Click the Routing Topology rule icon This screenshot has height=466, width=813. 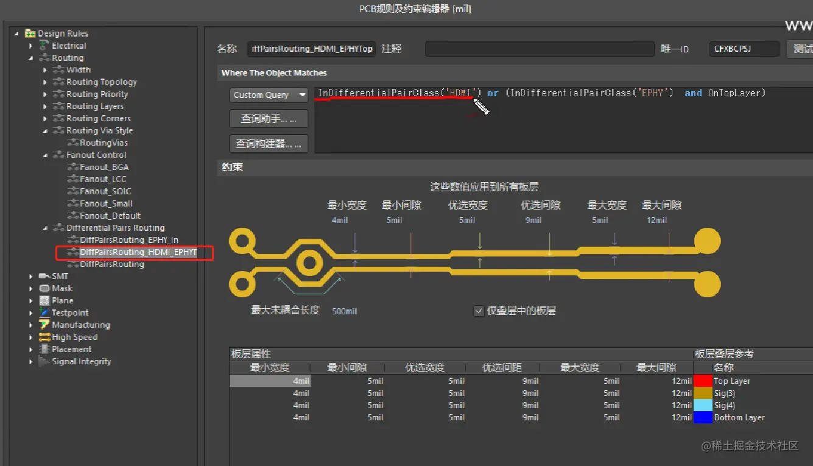[58, 82]
